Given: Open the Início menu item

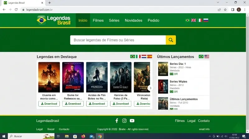Looking at the screenshot, I should click(x=83, y=20).
